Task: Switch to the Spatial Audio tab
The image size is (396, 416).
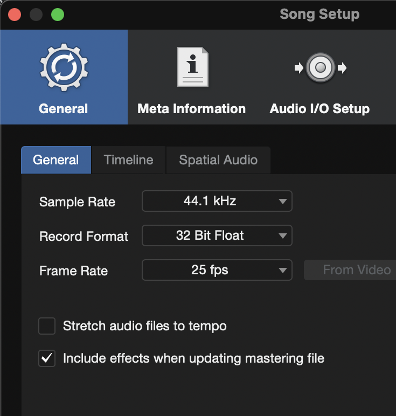Action: [x=218, y=160]
